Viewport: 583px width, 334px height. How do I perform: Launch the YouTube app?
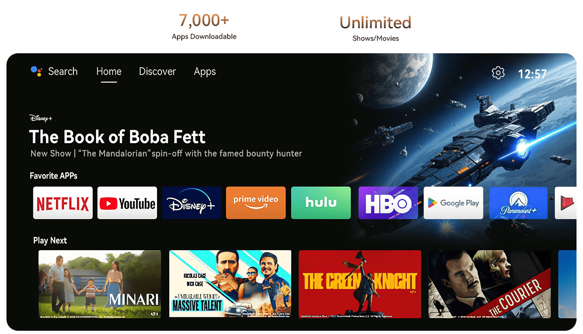tap(127, 203)
